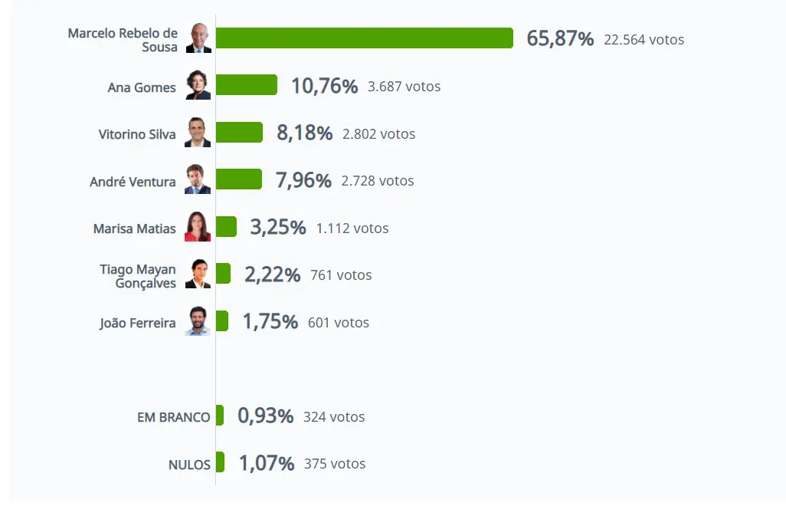This screenshot has width=786, height=526.
Task: Click the portrait thumbnail beside Marisa Matias
Action: [x=198, y=227]
